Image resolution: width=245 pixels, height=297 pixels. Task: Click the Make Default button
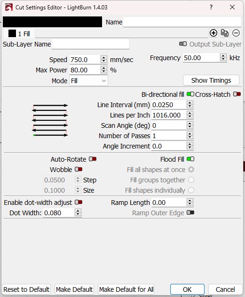pos(74,289)
